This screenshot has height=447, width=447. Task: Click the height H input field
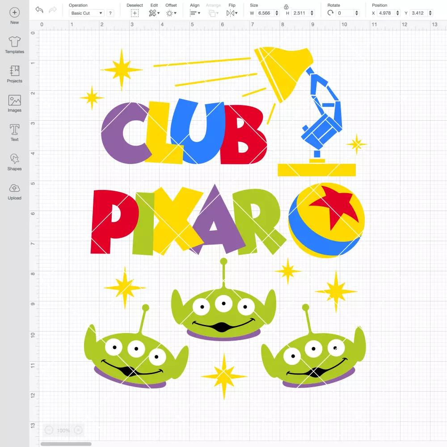(300, 13)
